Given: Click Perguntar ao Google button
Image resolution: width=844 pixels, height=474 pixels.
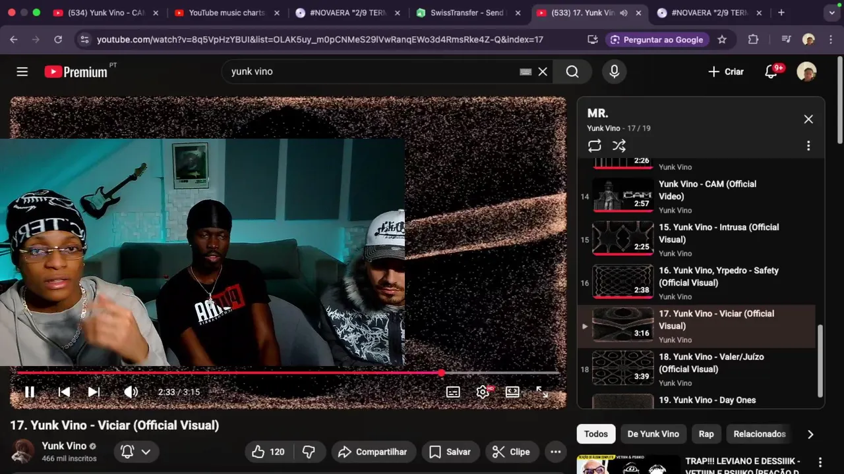Looking at the screenshot, I should [x=656, y=39].
